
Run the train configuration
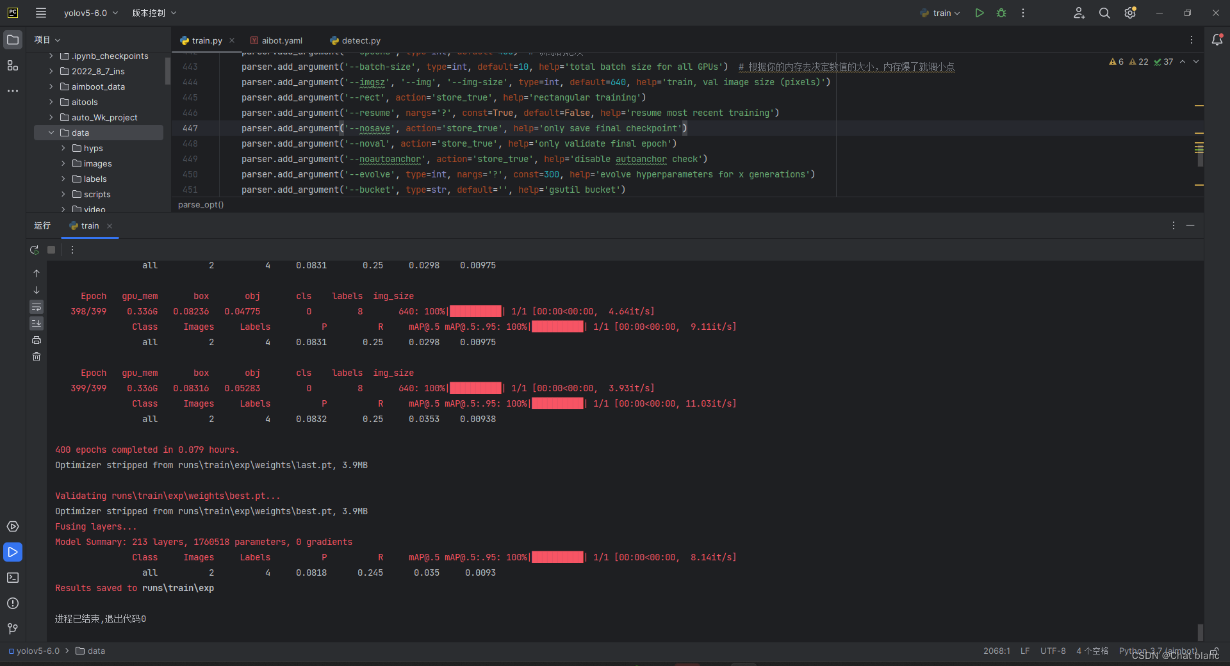980,13
